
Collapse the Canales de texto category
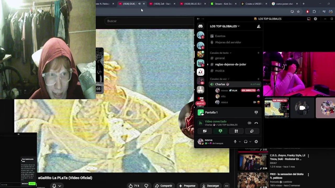pyautogui.click(x=220, y=53)
